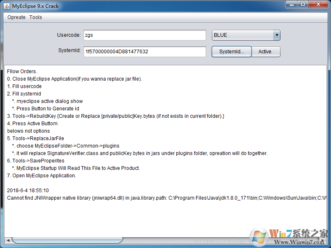Viewport: 331px width, 248px height.
Task: Click the 'belows not options' line
Action: pos(29,131)
